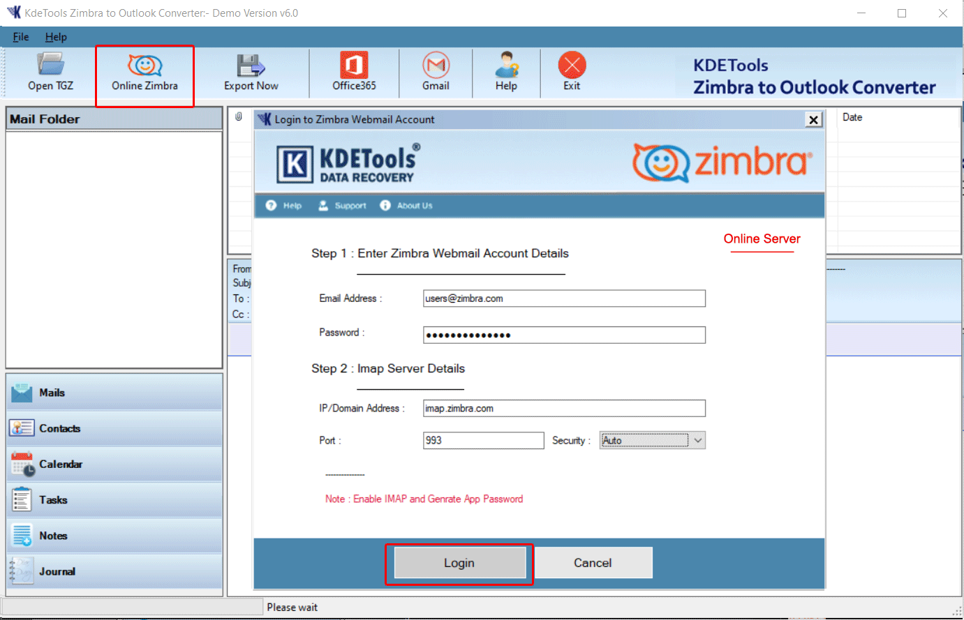Open the Export Now tool
Viewport: 964px width, 620px height.
(251, 72)
